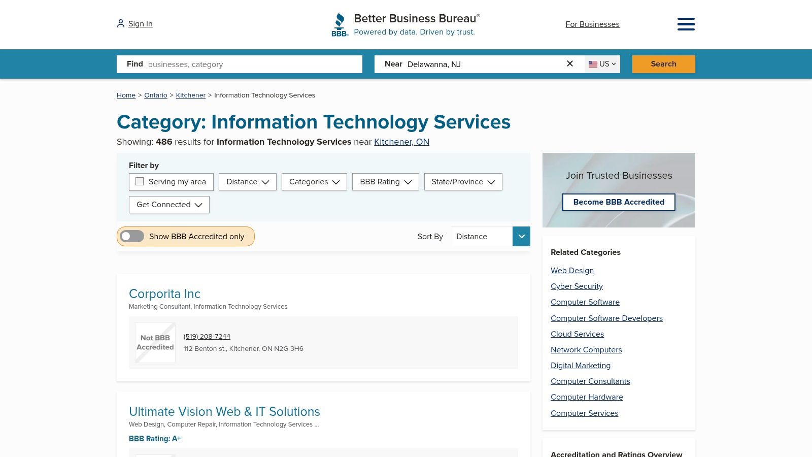Open the Distance filter dropdown
The image size is (812, 457).
point(247,182)
